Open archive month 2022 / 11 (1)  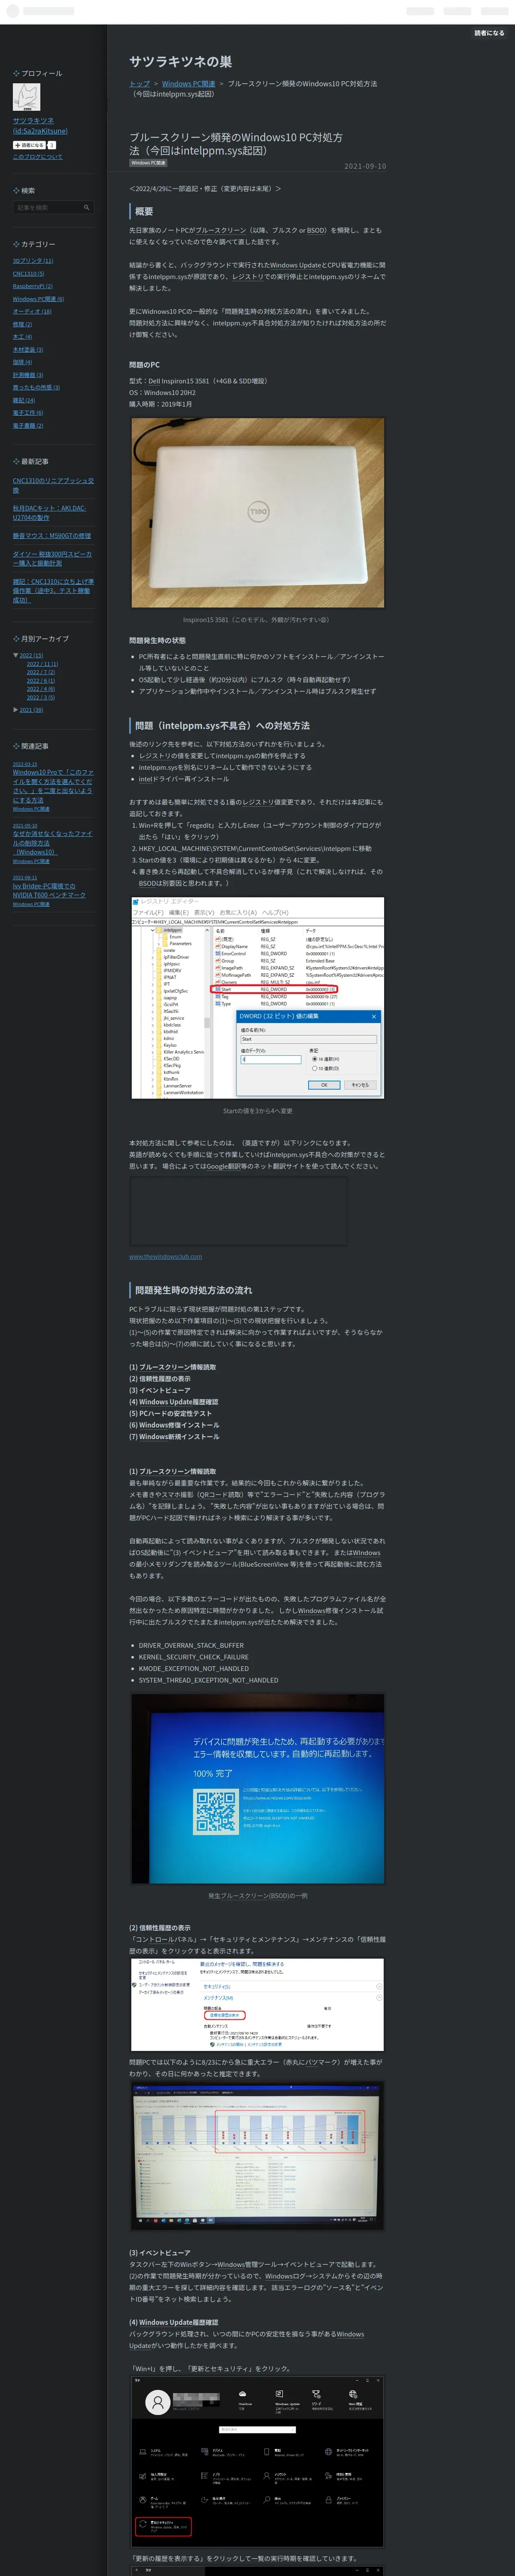42,664
